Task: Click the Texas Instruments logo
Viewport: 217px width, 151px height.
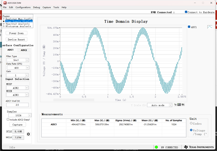Action: click(199, 147)
